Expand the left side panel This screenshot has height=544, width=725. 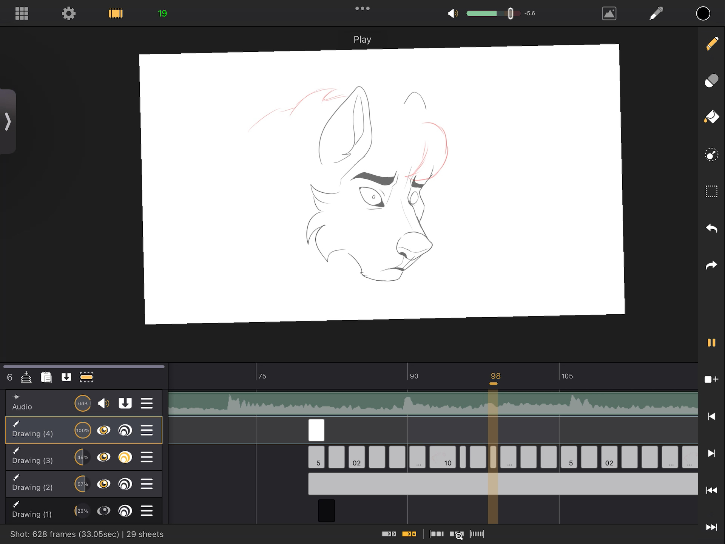pos(8,122)
